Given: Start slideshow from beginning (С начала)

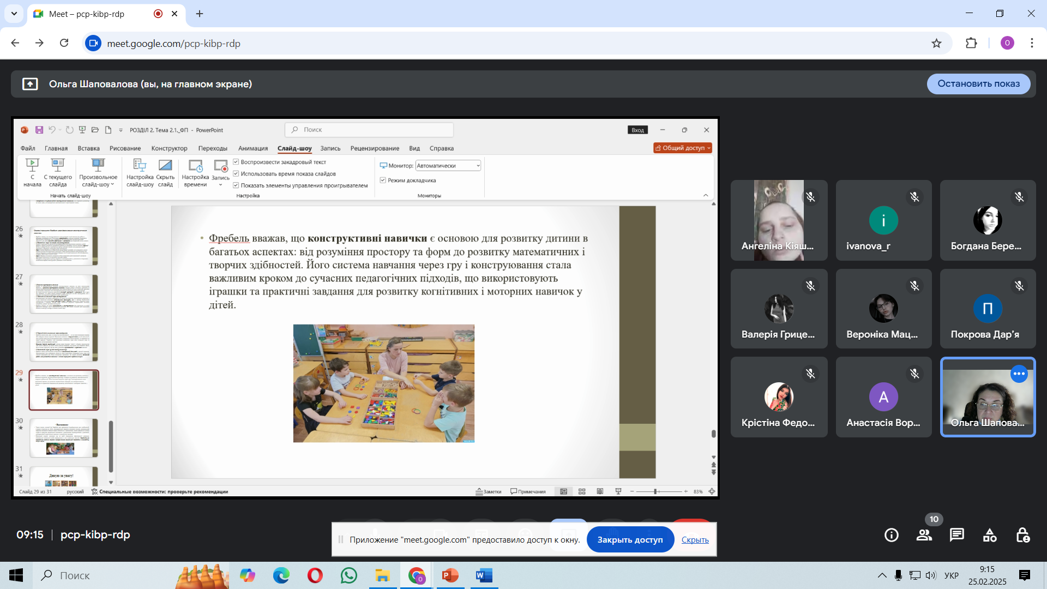Looking at the screenshot, I should click(32, 172).
